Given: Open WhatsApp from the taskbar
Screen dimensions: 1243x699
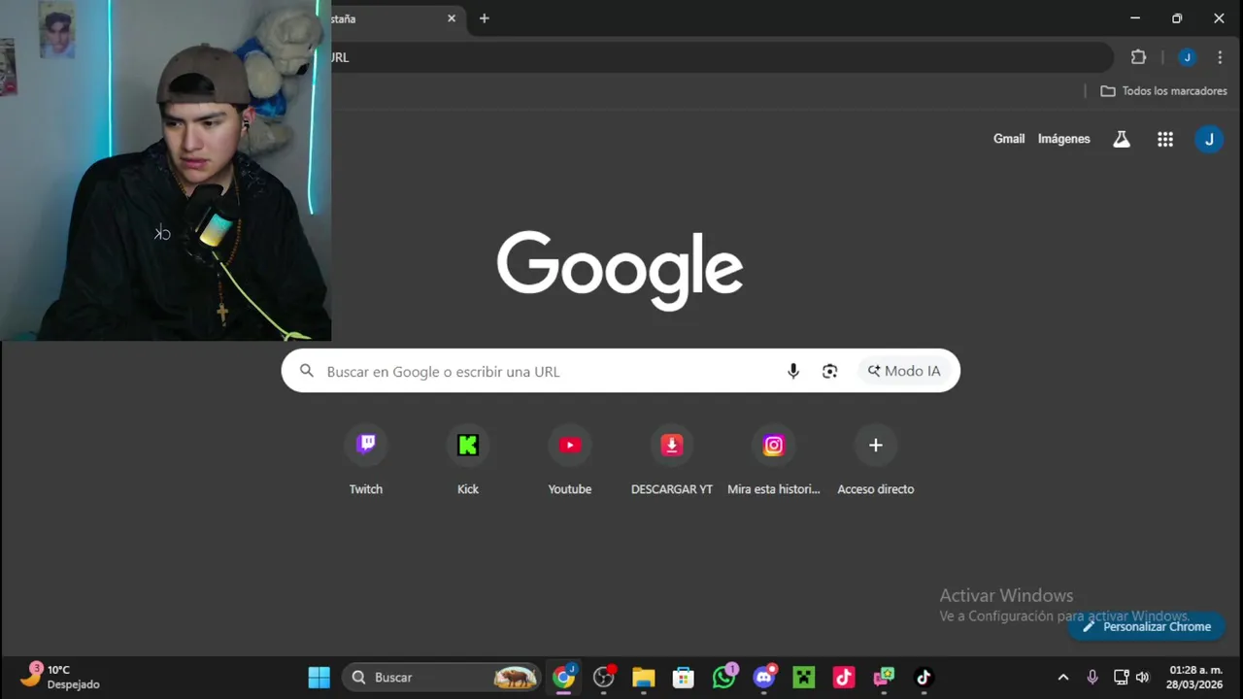Looking at the screenshot, I should tap(724, 677).
